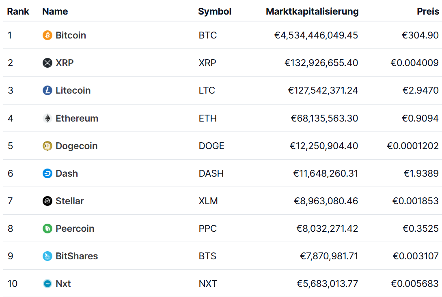Sort by the Marktkapitalisierung column header
Image resolution: width=442 pixels, height=297 pixels.
[312, 11]
